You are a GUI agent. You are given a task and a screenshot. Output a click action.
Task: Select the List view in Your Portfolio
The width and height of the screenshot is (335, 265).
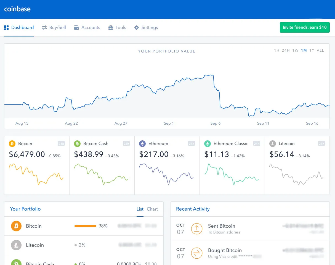click(140, 209)
